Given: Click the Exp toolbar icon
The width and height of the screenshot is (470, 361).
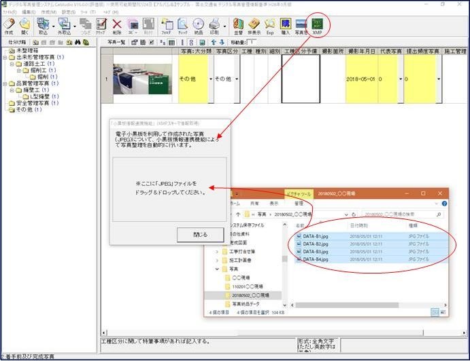Looking at the screenshot, I should click(269, 26).
